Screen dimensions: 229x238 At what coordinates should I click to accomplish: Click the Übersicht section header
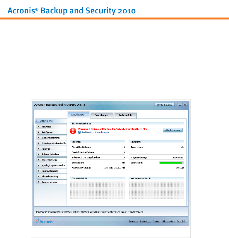(156, 142)
